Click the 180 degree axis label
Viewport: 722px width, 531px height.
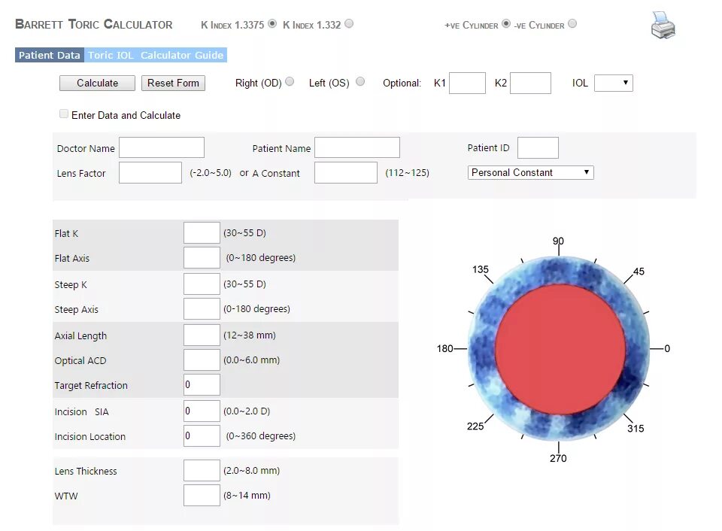444,349
